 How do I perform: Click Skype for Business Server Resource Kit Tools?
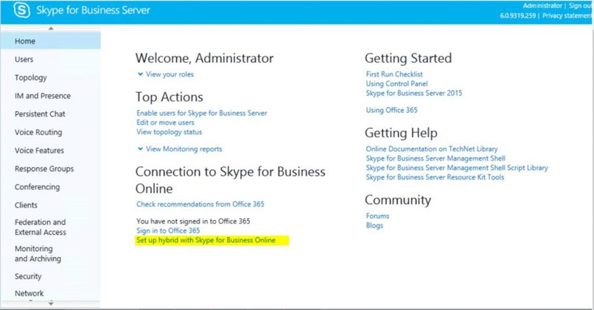[435, 177]
